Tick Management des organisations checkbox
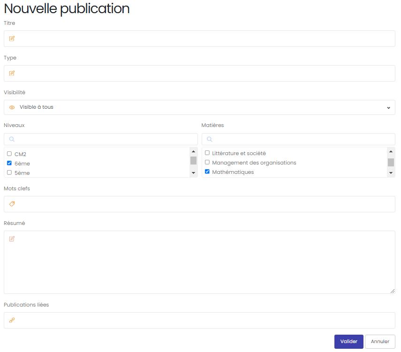This screenshot has height=352, width=401. pos(207,162)
